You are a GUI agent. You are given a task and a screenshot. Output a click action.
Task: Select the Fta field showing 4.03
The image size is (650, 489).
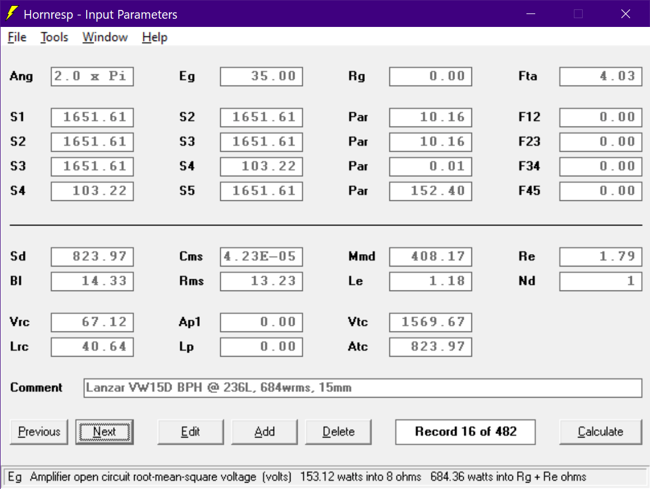click(x=600, y=77)
